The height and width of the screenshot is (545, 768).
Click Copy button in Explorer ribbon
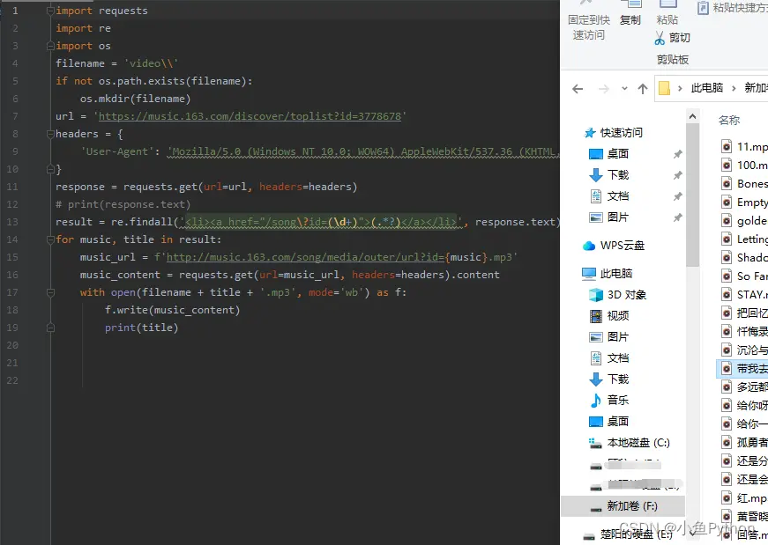[x=630, y=13]
